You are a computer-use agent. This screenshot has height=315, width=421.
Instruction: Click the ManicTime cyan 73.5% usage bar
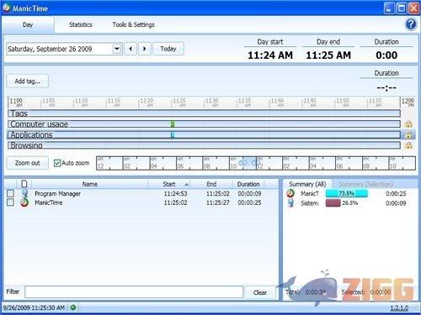346,193
